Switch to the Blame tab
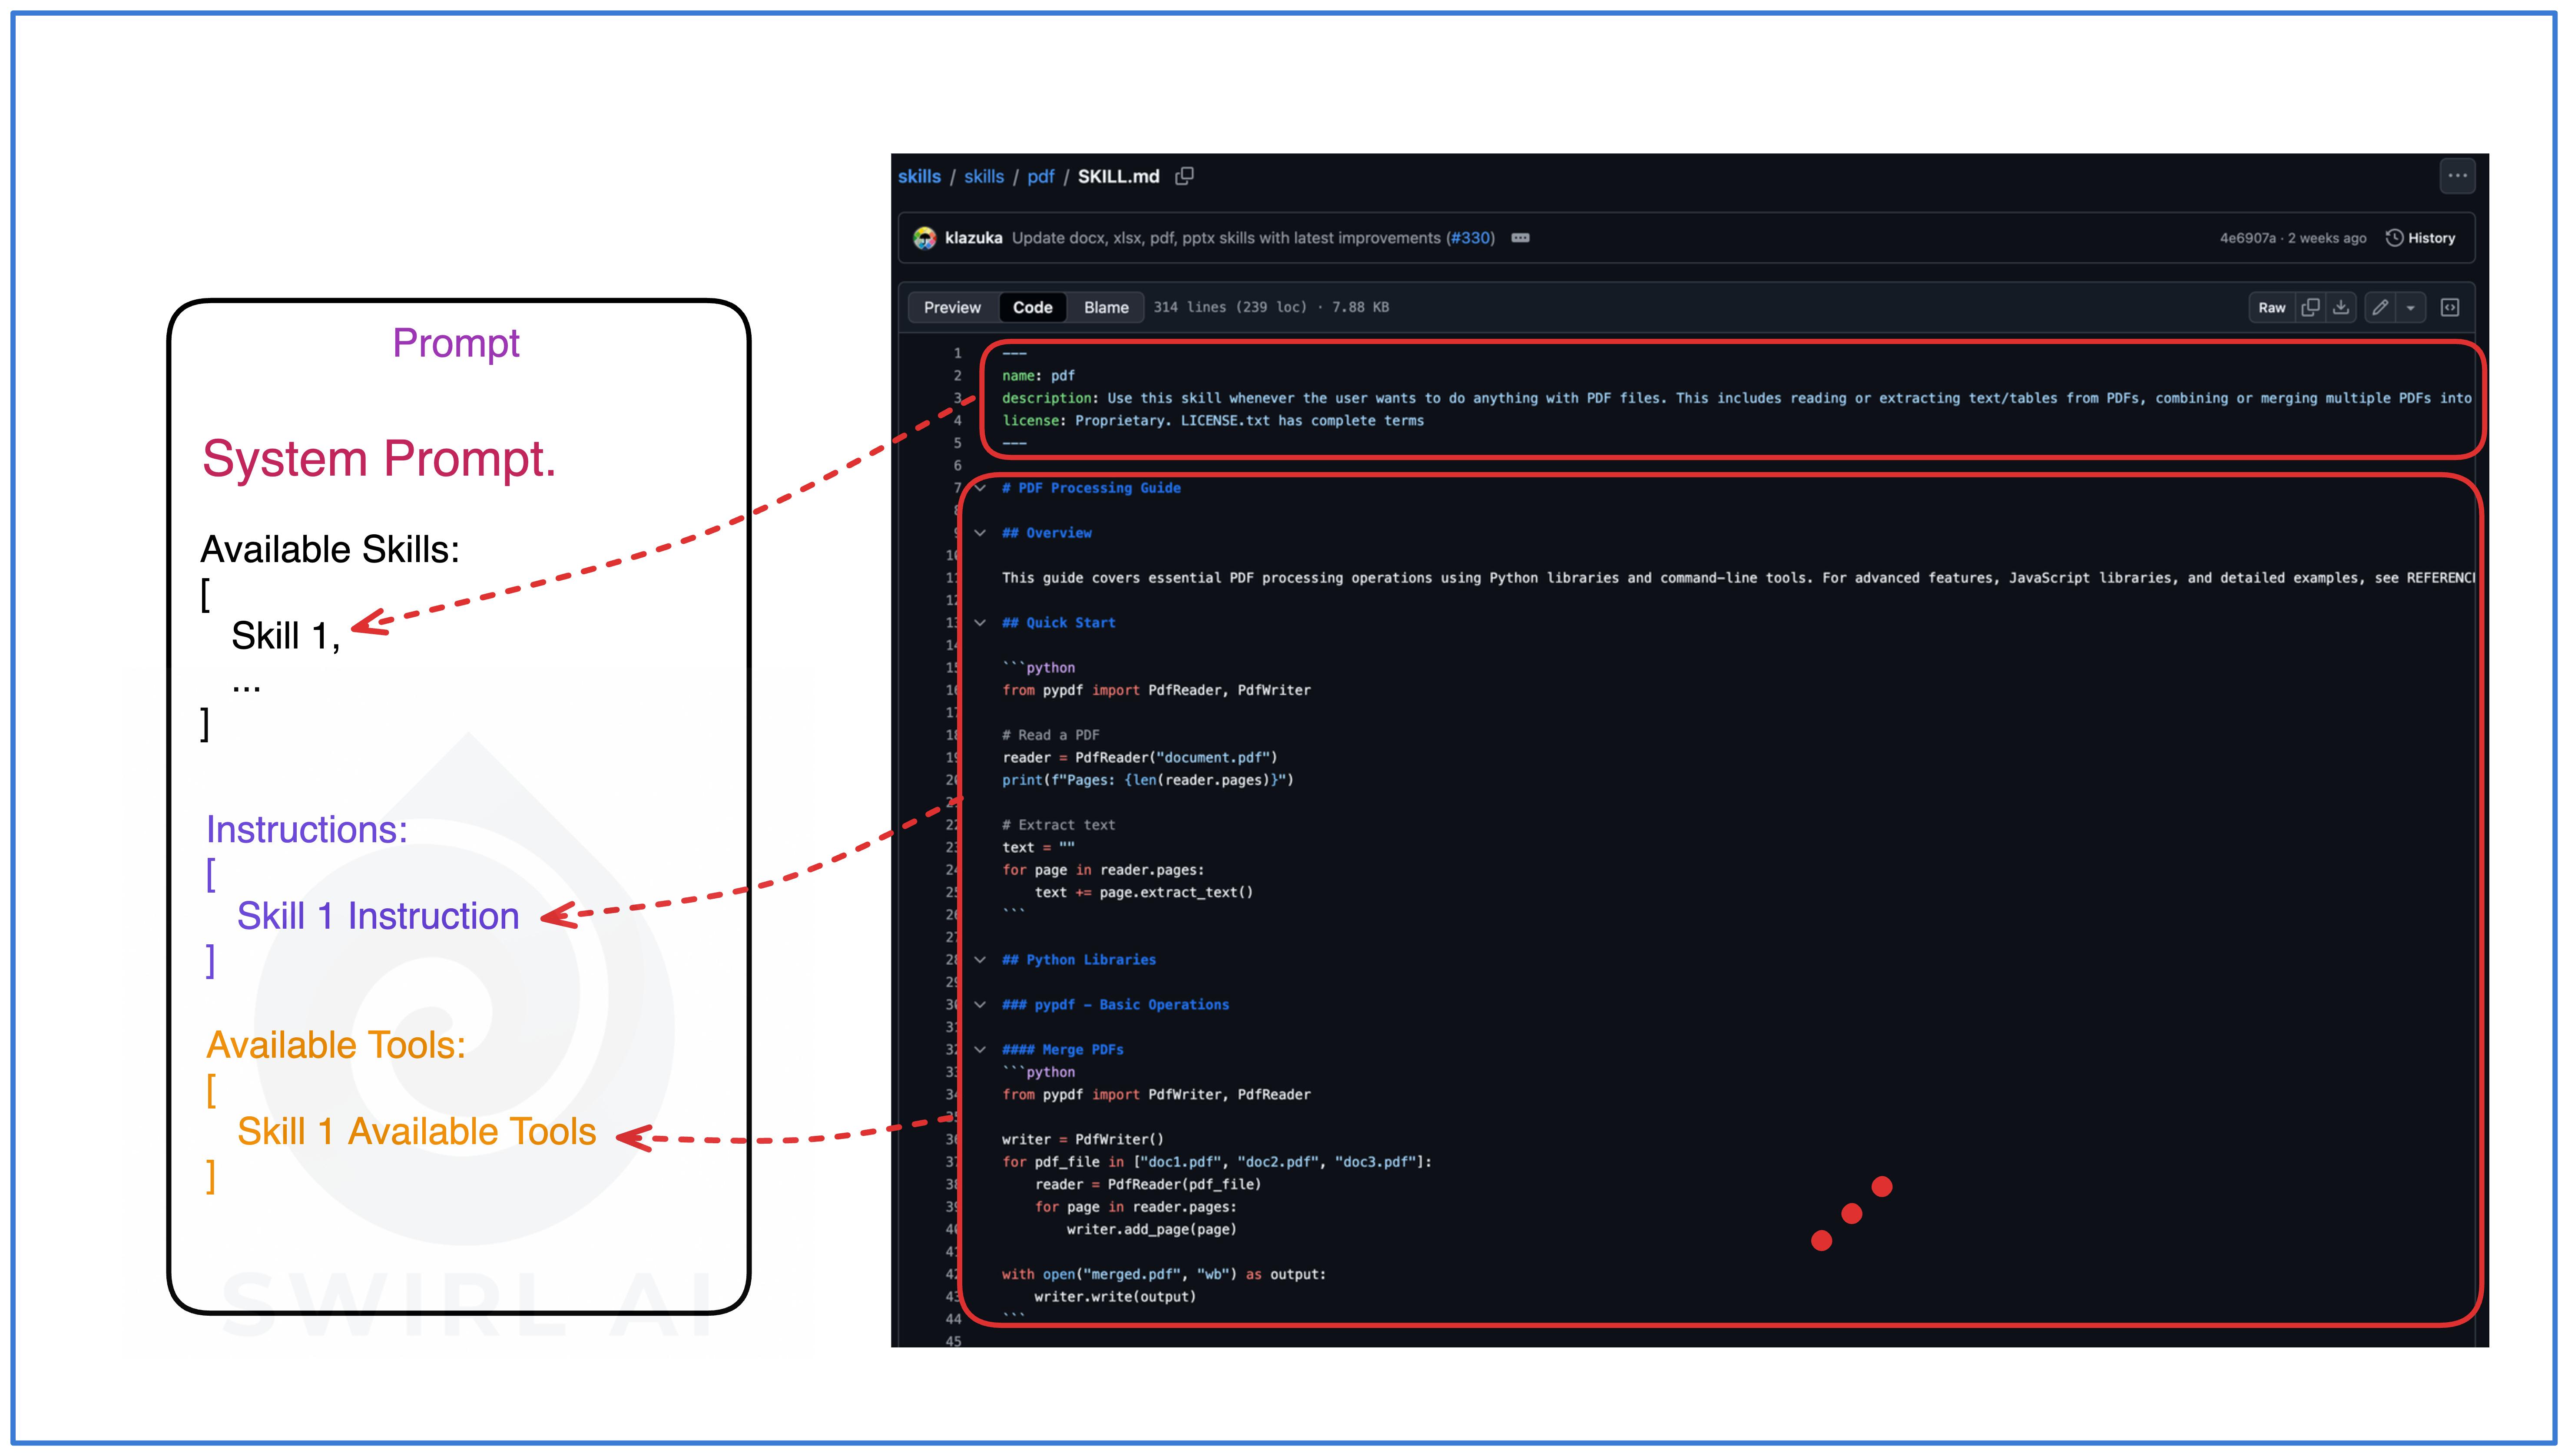Viewport: 2568px width, 1456px height. click(x=1106, y=307)
